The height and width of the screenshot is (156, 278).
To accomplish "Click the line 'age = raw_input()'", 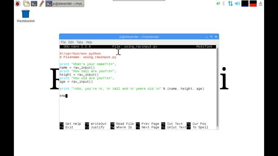I will pos(76,81).
